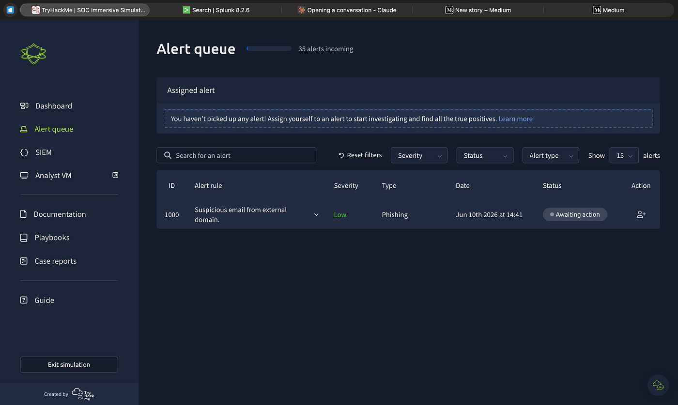Open the Show 15 alerts dropdown
The image size is (678, 405).
click(x=624, y=155)
